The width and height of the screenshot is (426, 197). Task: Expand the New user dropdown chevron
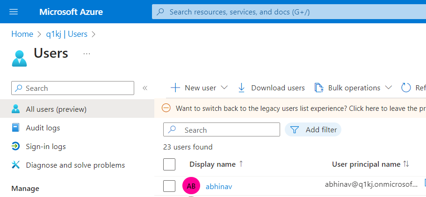coord(224,88)
